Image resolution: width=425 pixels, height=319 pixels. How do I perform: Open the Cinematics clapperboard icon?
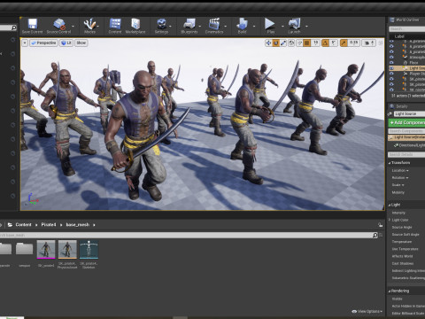214,24
